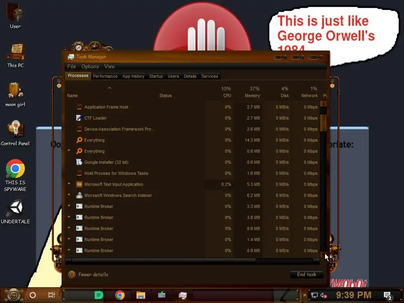Expand the 1.4 MB Runtime Broker group
The width and height of the screenshot is (404, 303).
[x=69, y=239]
